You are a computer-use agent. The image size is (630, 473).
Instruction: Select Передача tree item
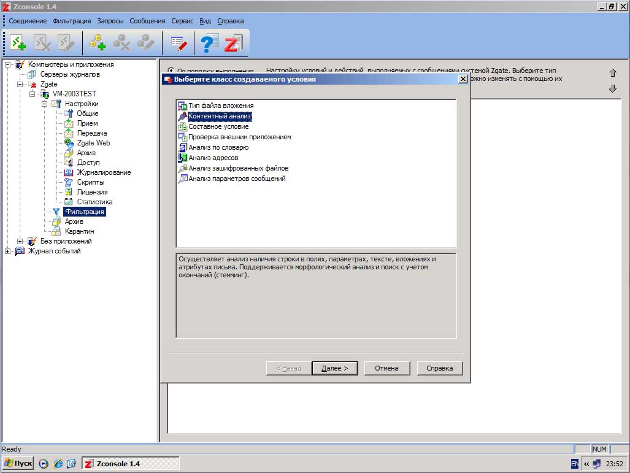click(x=92, y=133)
